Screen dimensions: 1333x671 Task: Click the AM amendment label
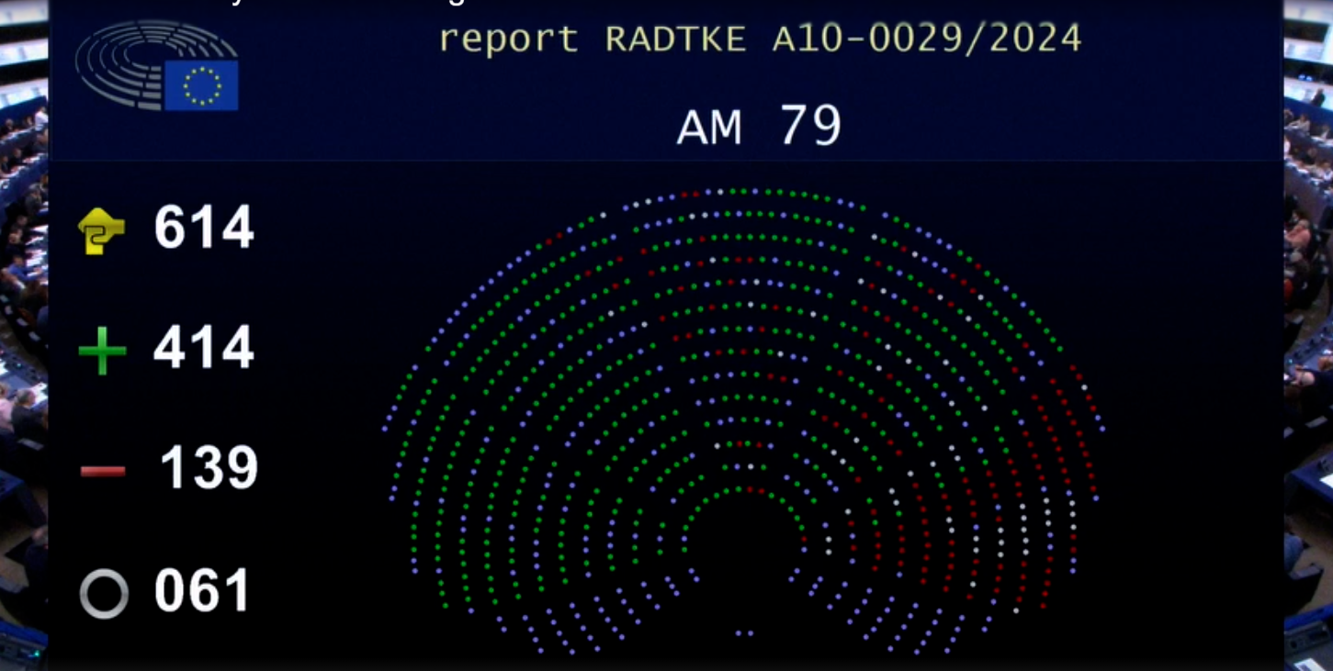[x=708, y=129]
